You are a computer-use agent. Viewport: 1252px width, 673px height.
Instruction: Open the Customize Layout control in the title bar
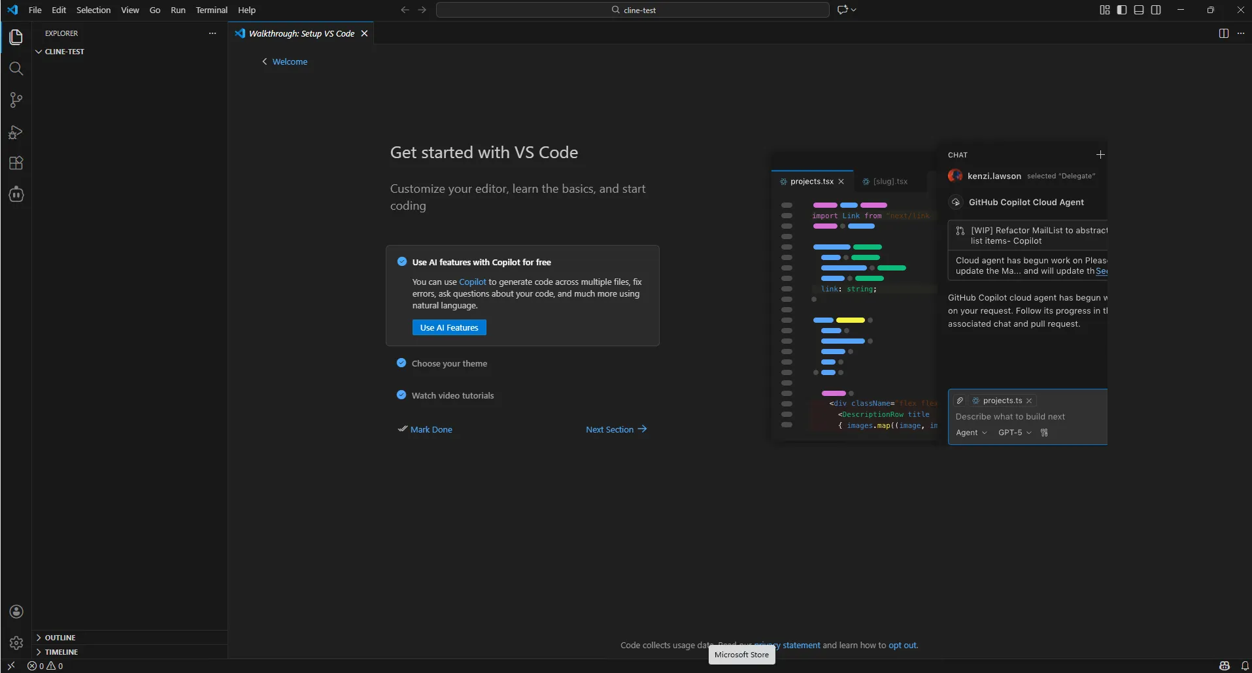[1104, 10]
